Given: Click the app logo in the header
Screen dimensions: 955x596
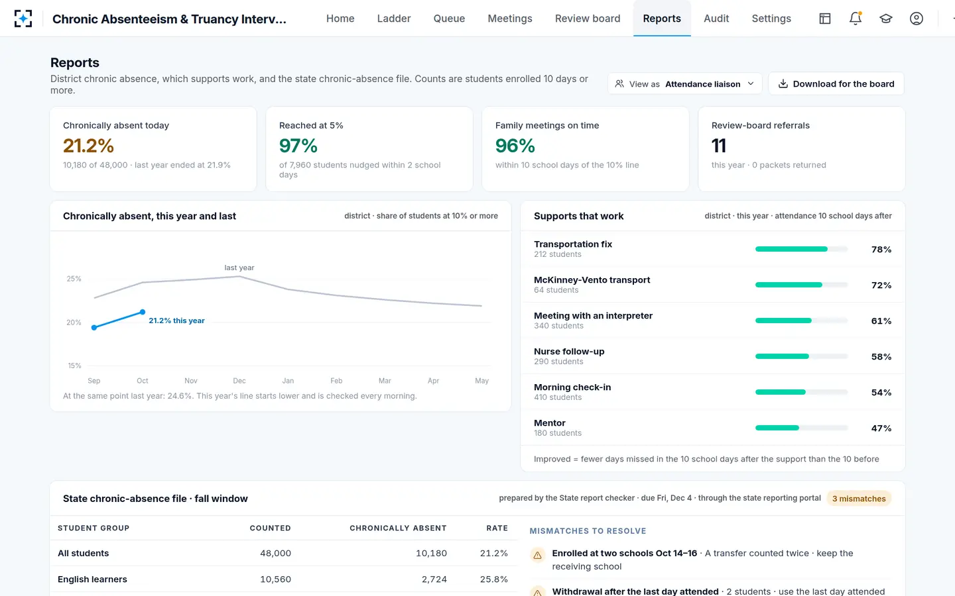Looking at the screenshot, I should pyautogui.click(x=23, y=19).
